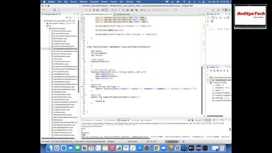Expand HashMapDemo.java tree node
This screenshot has width=272, height=153.
[x=49, y=74]
